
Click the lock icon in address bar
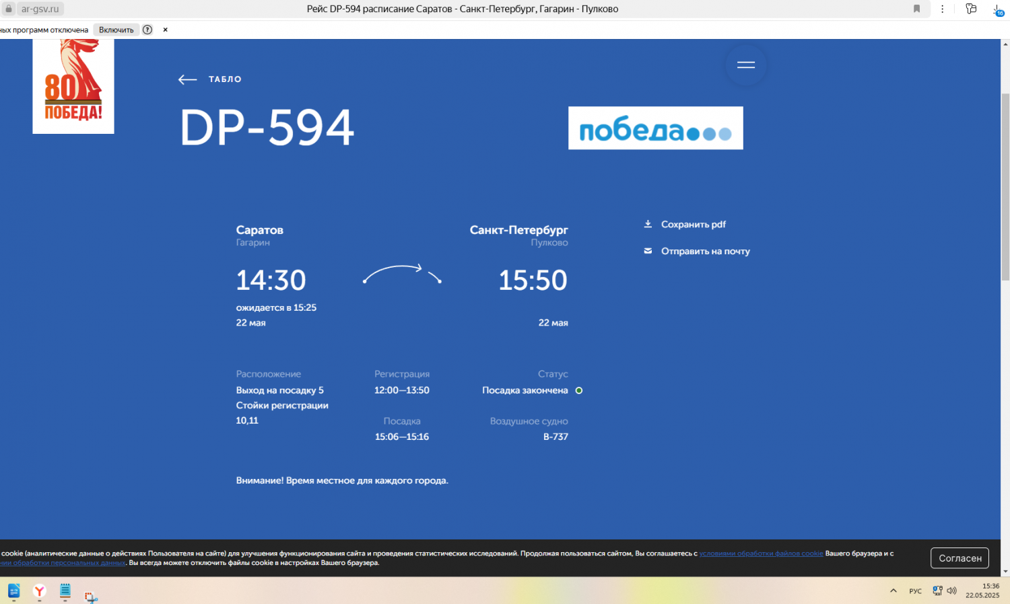(x=9, y=9)
